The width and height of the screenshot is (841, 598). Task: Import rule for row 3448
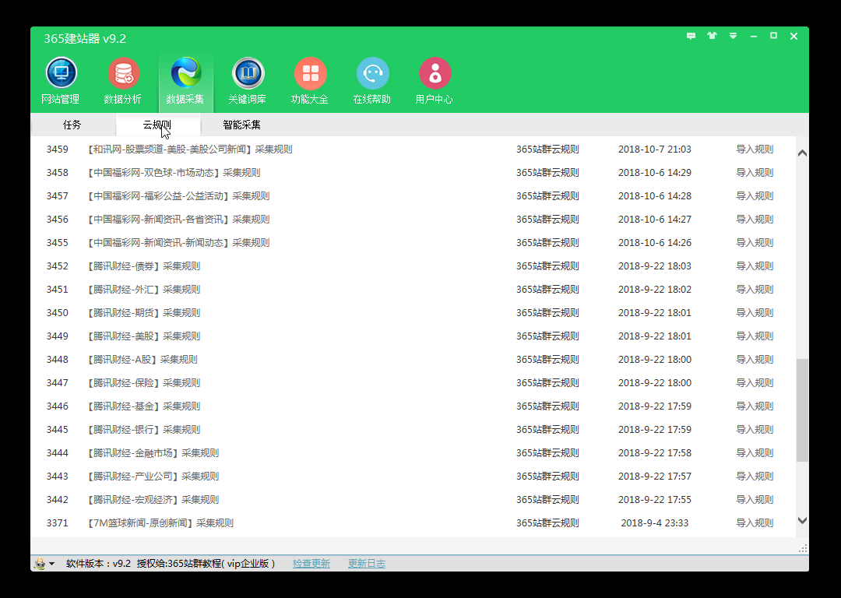pyautogui.click(x=755, y=359)
